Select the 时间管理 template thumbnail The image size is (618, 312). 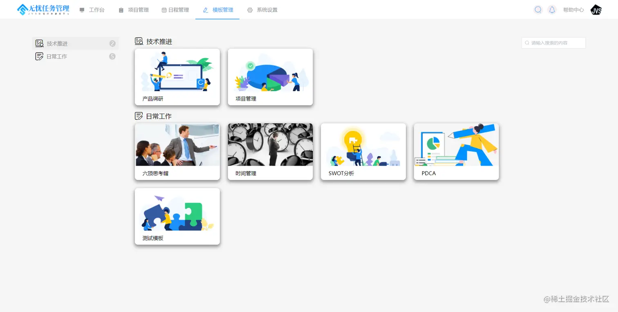270,145
